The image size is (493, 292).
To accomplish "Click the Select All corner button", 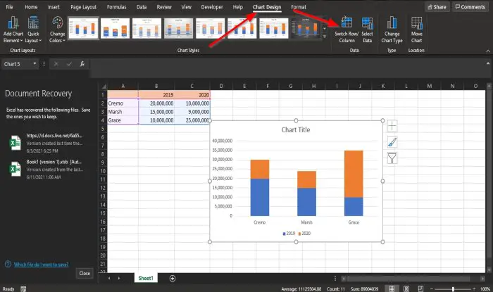I will coord(103,87).
